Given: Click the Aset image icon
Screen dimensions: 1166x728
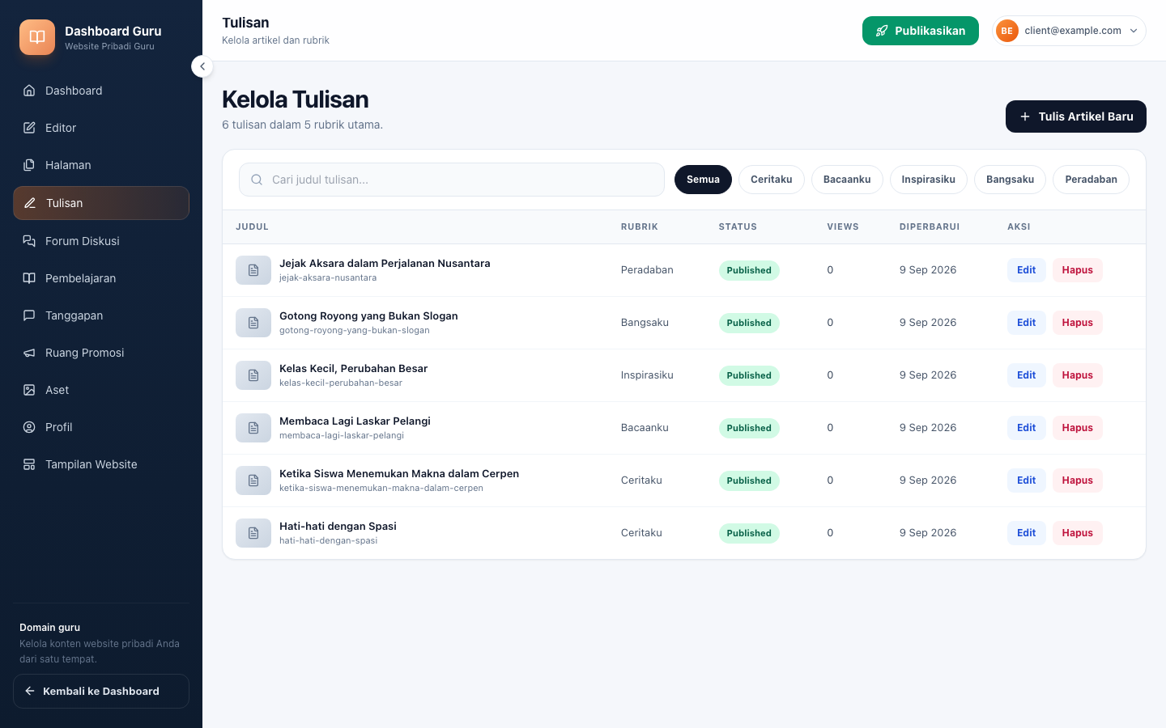Looking at the screenshot, I should [x=29, y=390].
